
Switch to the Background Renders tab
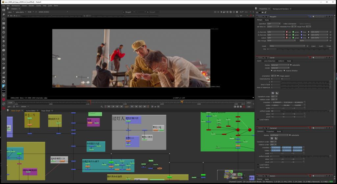[280, 9]
